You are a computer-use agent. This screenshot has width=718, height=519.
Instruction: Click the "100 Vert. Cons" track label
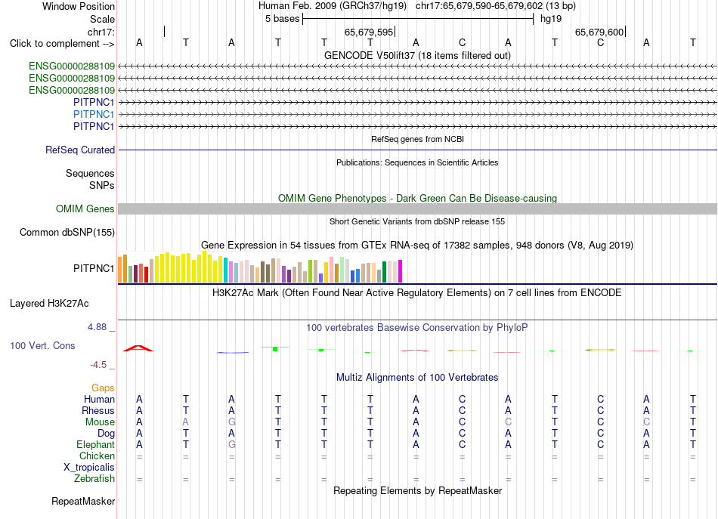[42, 345]
